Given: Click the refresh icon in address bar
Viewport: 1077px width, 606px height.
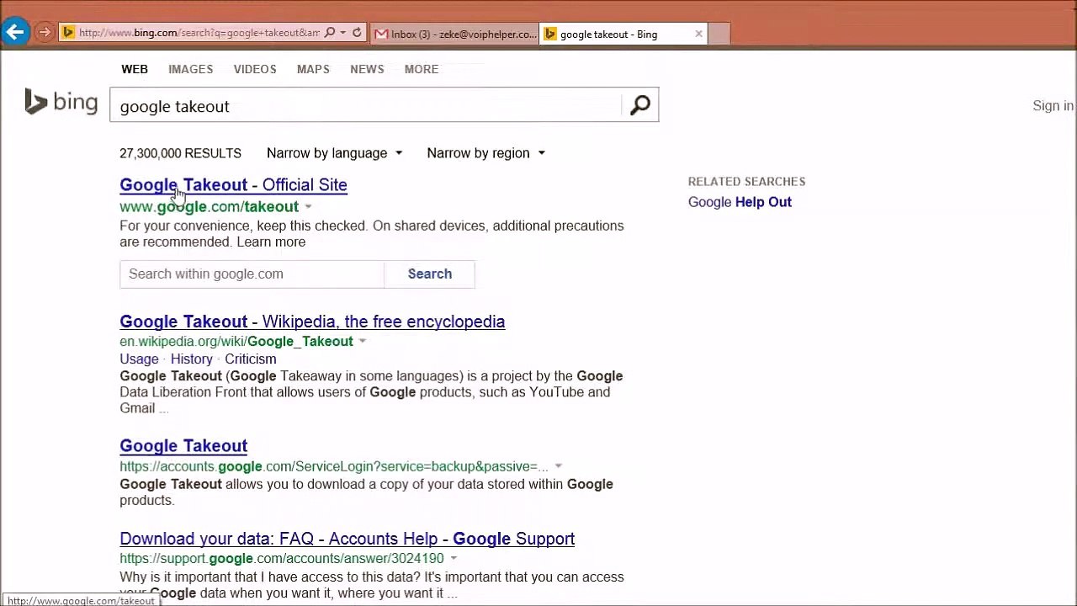Looking at the screenshot, I should [357, 33].
